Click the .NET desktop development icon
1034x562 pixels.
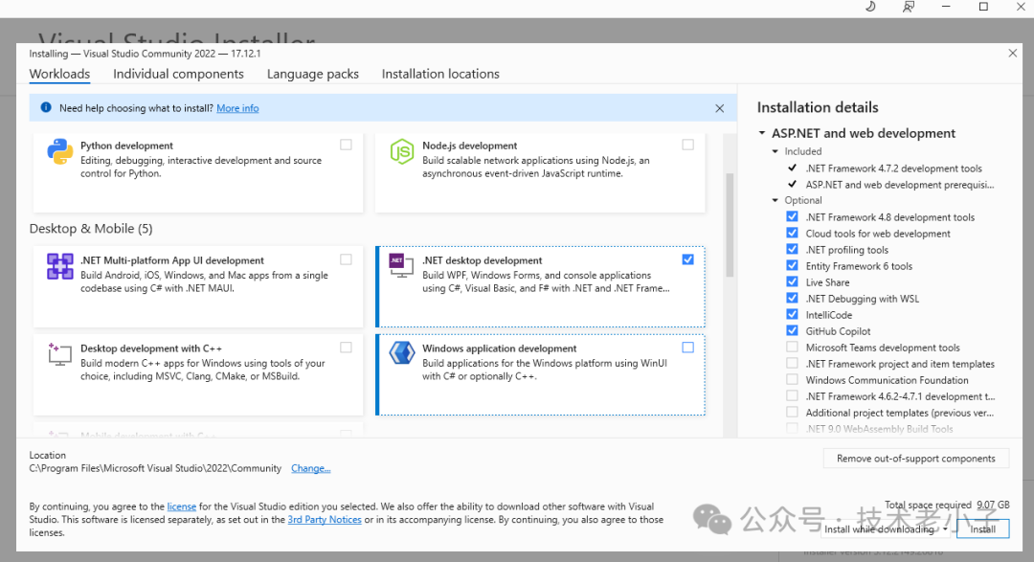401,266
